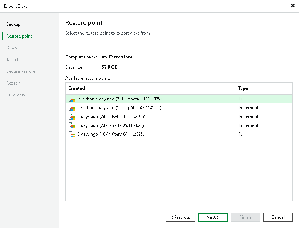Click the increment icon on the 05.11.2025 row
Screen dimensions: 299x228
point(72,125)
